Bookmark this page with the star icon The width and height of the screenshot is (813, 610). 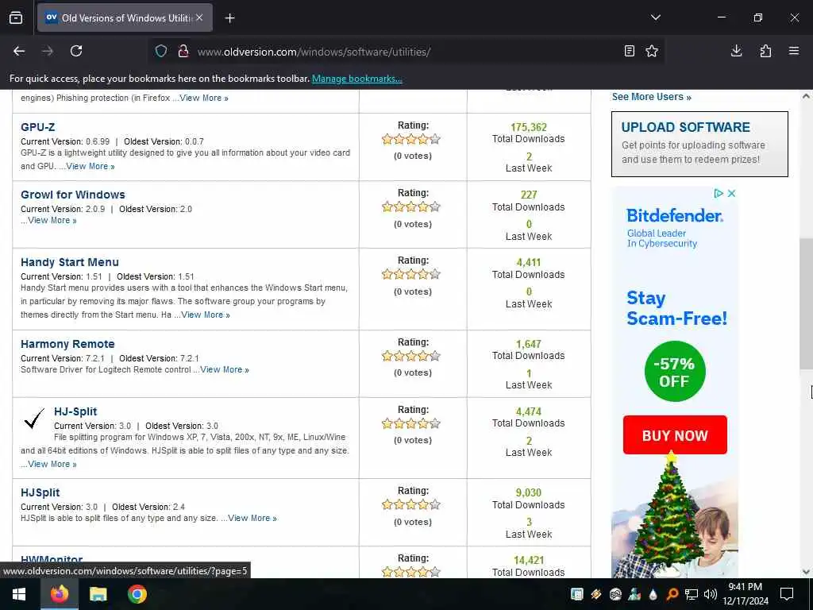coord(652,51)
